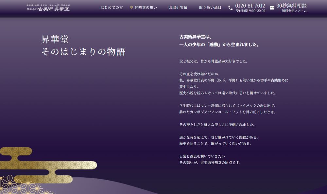Click the line 日常と過去を繋いでいきたい
Screen dimensions: 327x194
pyautogui.click(x=202, y=156)
